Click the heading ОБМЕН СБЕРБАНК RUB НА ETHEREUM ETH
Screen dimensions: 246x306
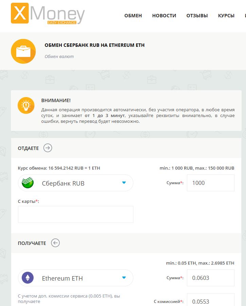point(94,45)
